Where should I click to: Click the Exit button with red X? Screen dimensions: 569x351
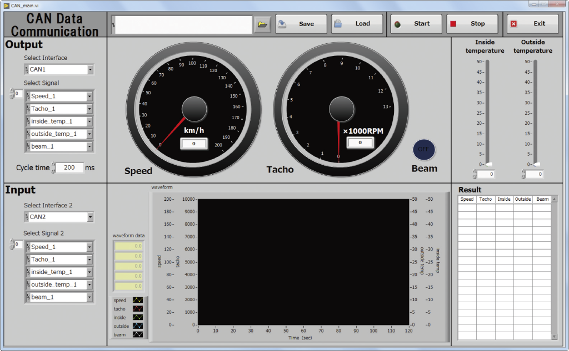pyautogui.click(x=532, y=24)
